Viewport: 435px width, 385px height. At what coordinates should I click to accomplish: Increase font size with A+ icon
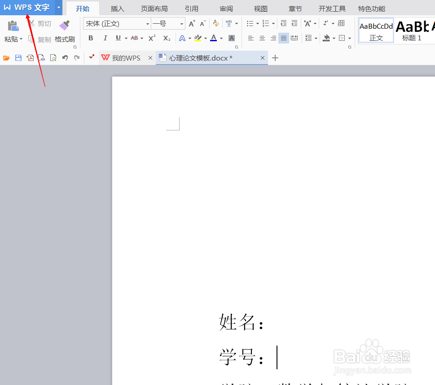(192, 24)
